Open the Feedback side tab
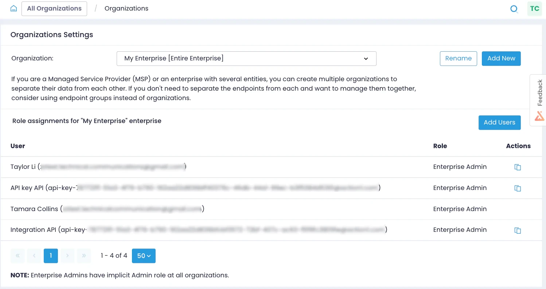The width and height of the screenshot is (546, 289). (538, 100)
